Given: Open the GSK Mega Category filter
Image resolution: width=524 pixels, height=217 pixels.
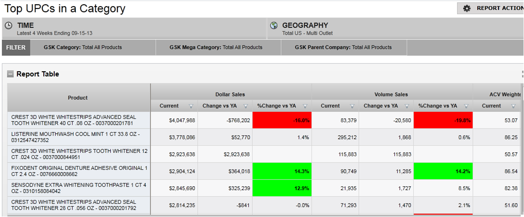Looking at the screenshot, I should click(216, 47).
